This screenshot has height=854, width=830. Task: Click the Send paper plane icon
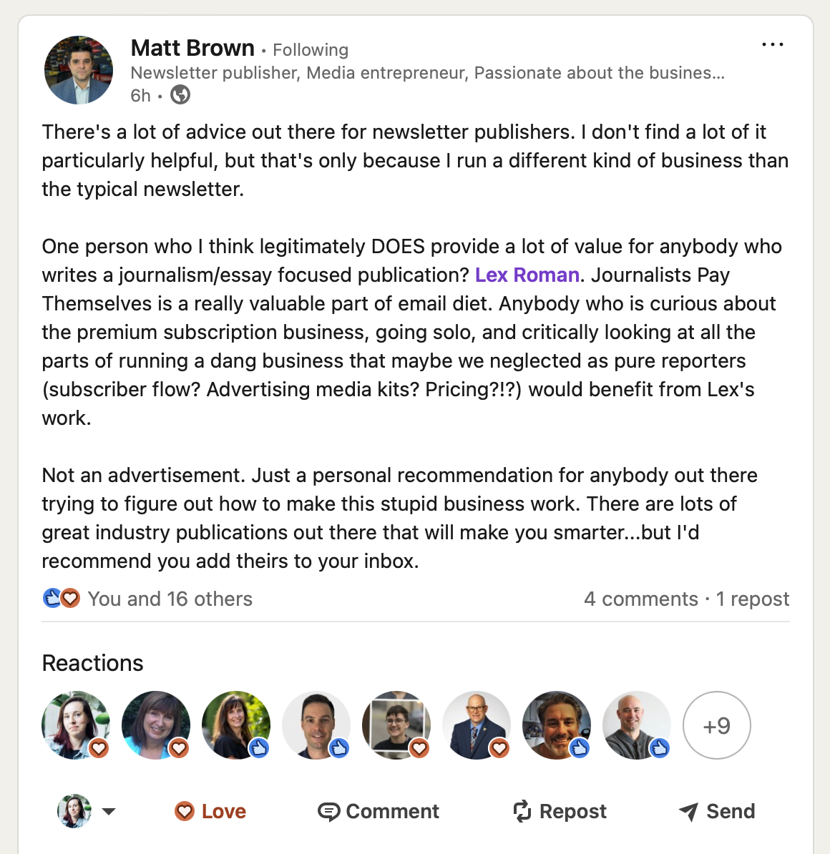point(688,812)
